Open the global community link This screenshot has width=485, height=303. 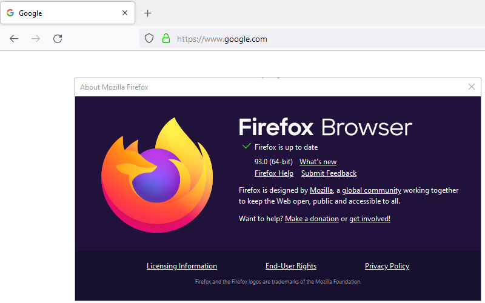372,190
